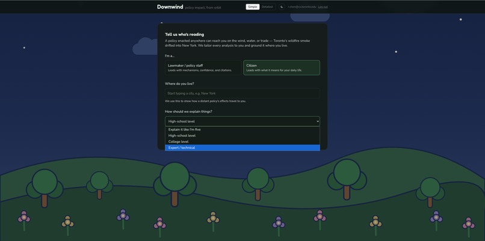Screen dimensions: 485x241
Task: Choose College level option
Action: (x=242, y=142)
